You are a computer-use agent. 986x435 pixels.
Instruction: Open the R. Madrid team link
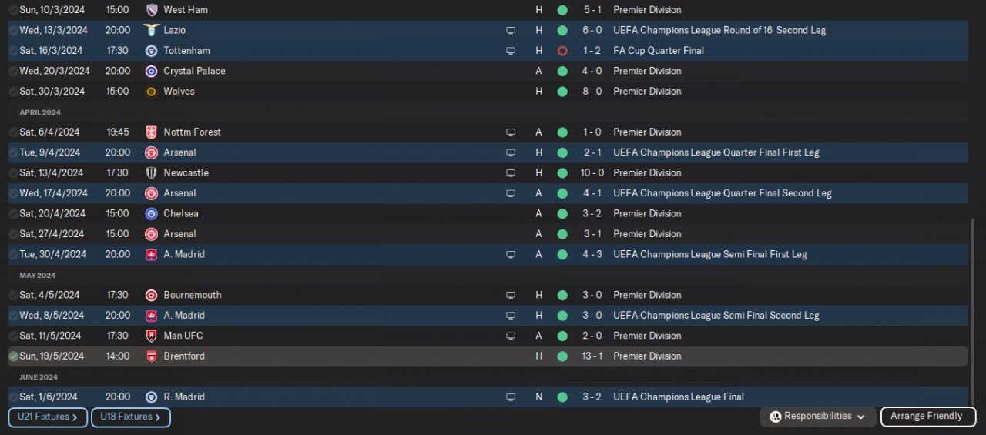point(184,397)
